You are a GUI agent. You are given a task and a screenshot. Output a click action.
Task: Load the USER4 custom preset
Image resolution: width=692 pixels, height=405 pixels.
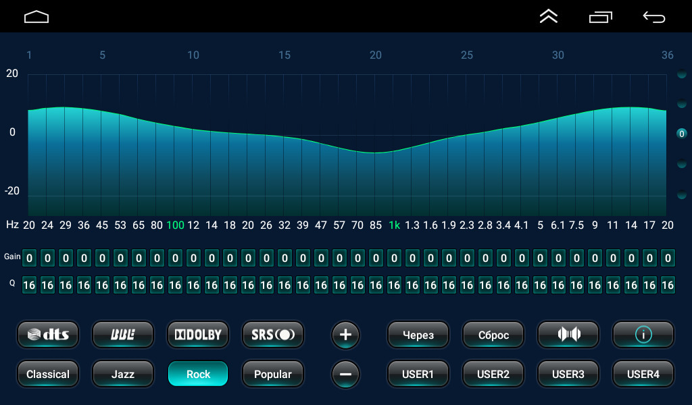(x=643, y=374)
